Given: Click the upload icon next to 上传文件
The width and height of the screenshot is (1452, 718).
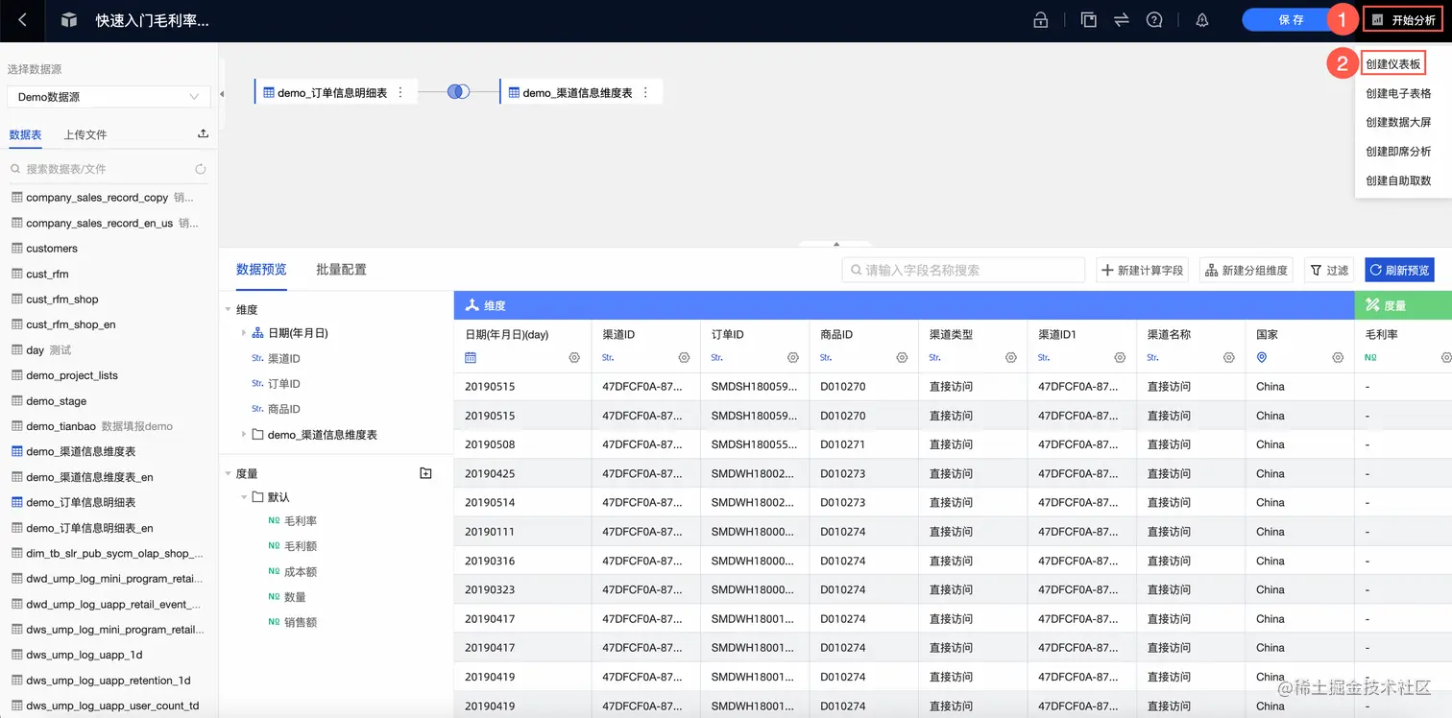Looking at the screenshot, I should 203,134.
